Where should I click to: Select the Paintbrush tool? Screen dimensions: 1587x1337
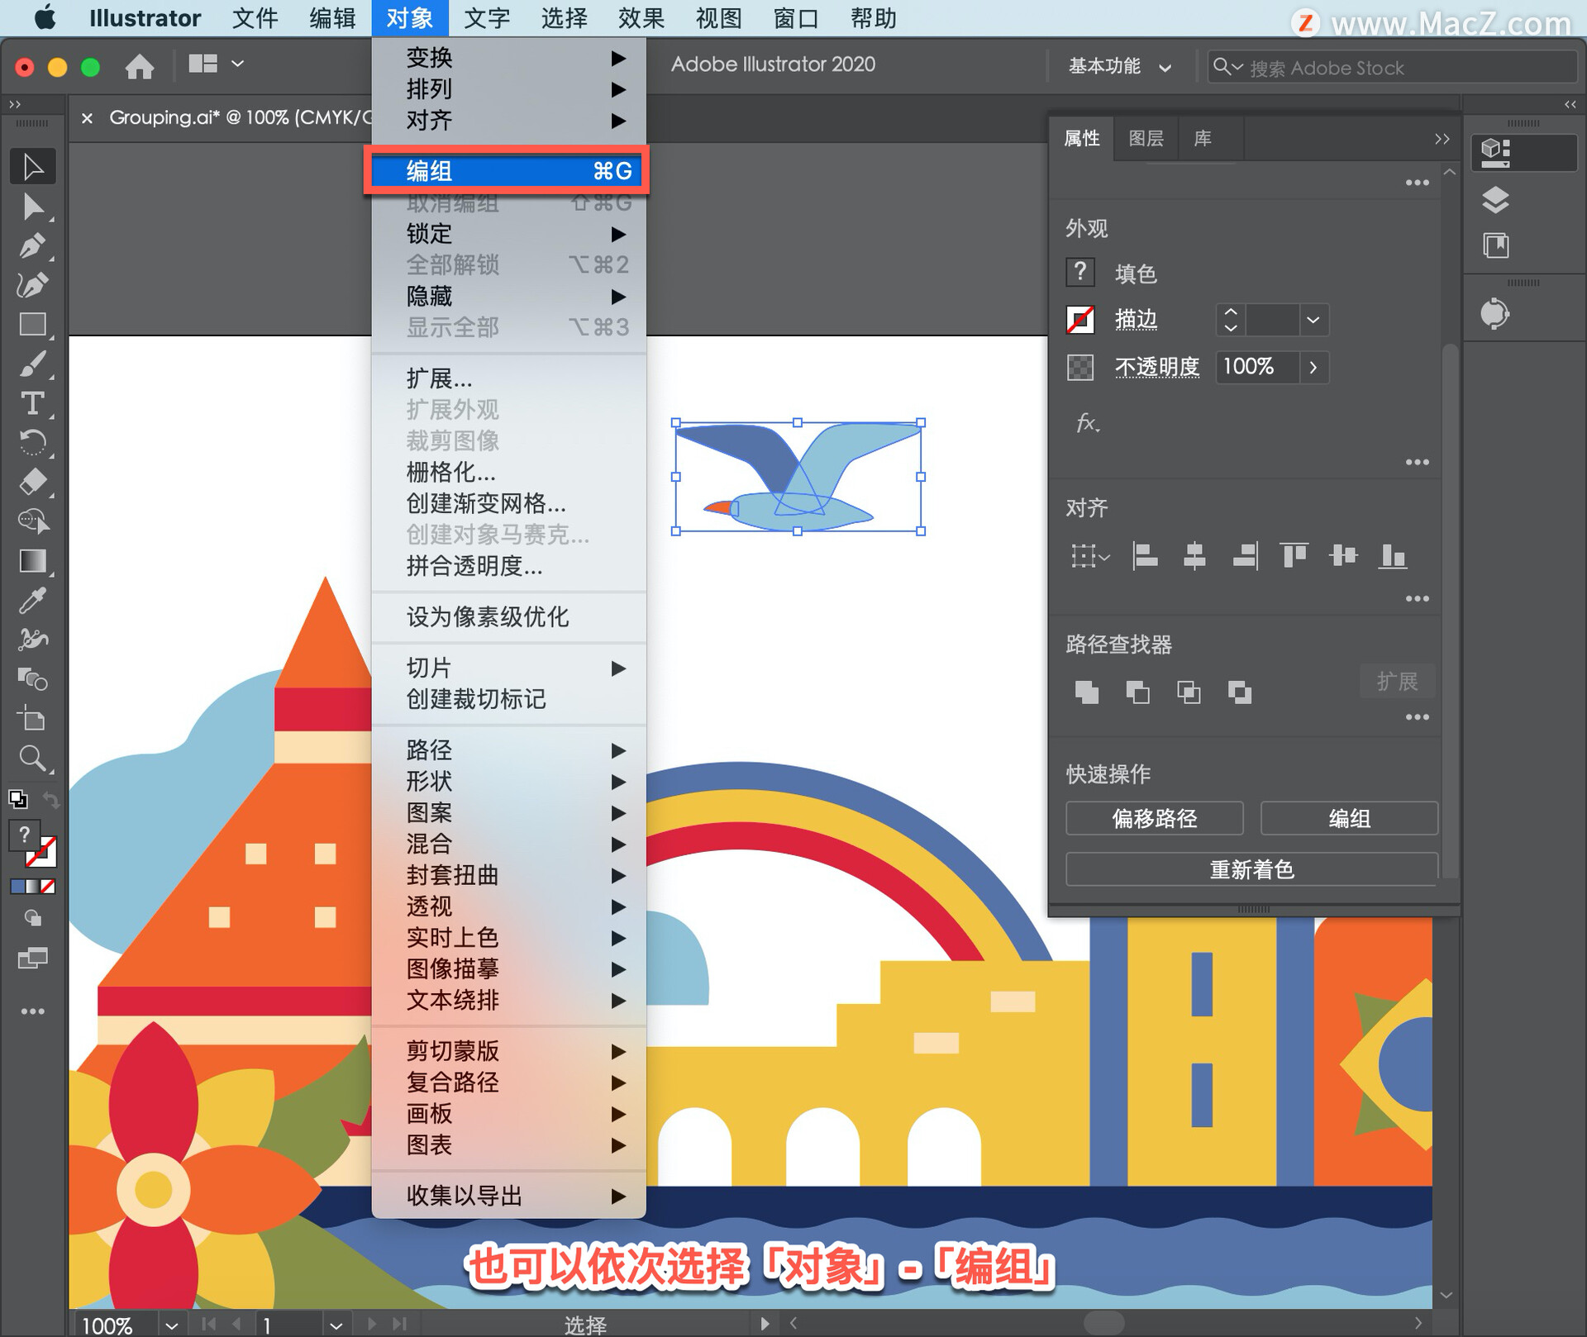click(32, 364)
